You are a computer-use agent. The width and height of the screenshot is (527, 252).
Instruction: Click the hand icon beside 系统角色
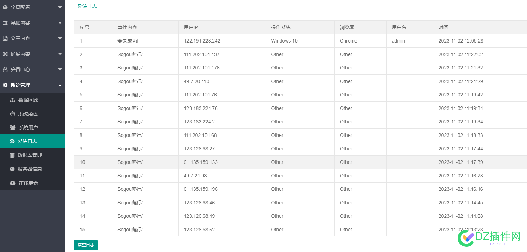pyautogui.click(x=12, y=114)
